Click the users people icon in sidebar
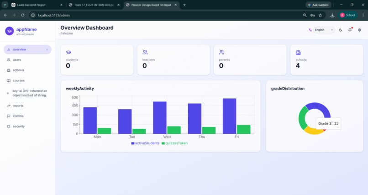The image size is (368, 195). 9,60
